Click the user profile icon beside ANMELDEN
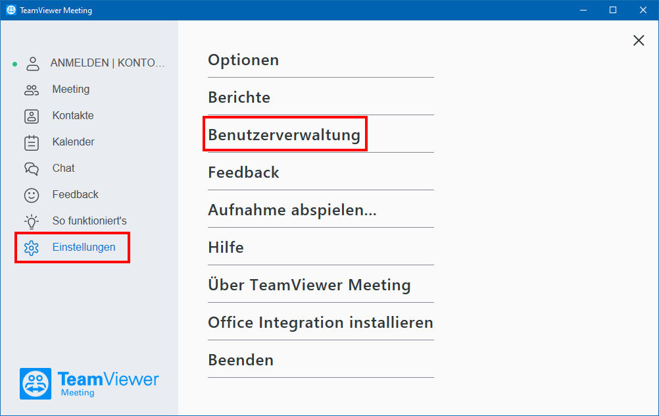Image resolution: width=659 pixels, height=416 pixels. [x=32, y=63]
